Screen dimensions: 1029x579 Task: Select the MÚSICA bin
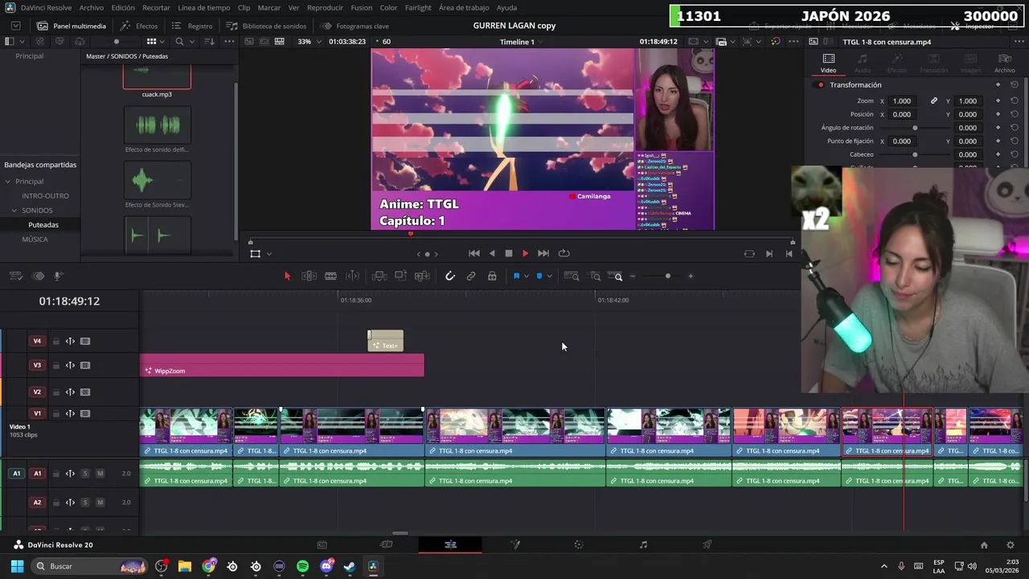pos(35,239)
